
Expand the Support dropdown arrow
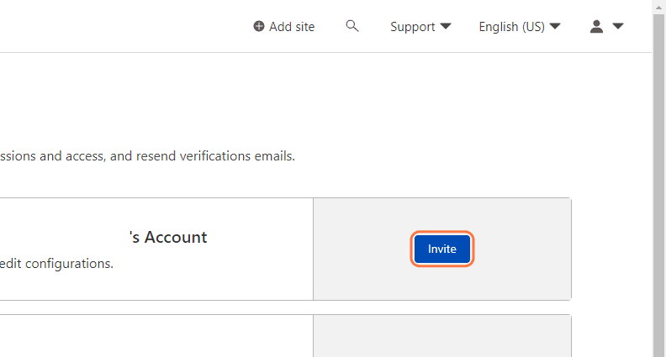[446, 27]
